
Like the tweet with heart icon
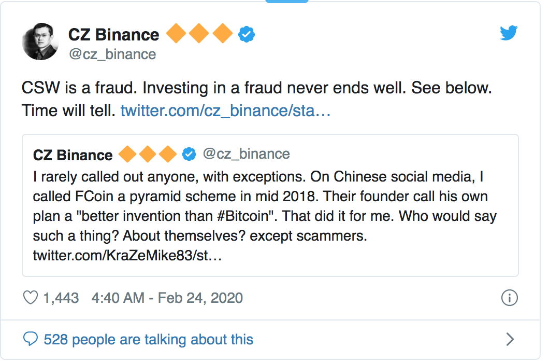pyautogui.click(x=31, y=298)
